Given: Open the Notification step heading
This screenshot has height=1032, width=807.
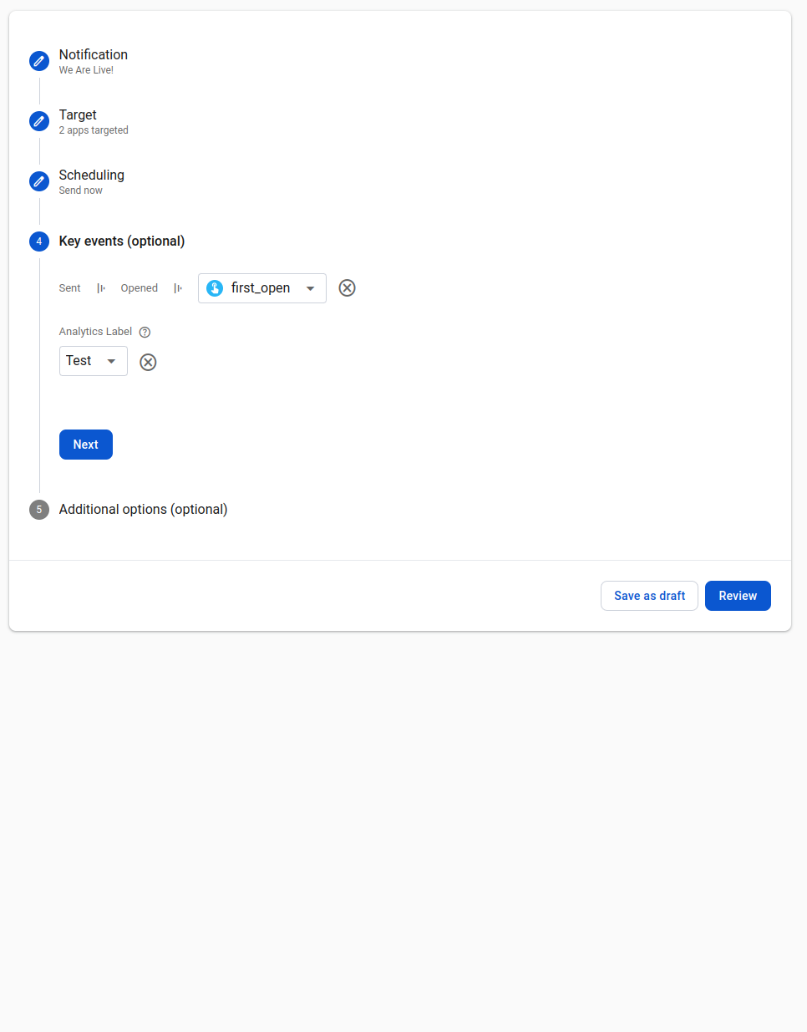Looking at the screenshot, I should (93, 55).
